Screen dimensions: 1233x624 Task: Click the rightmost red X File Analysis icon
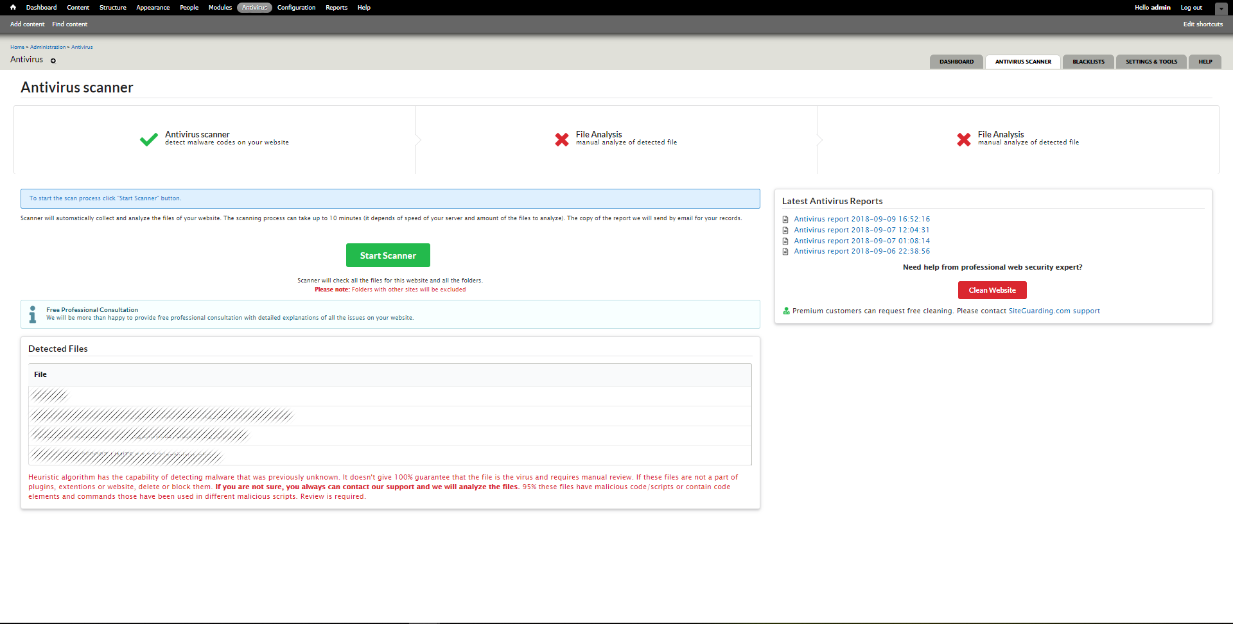click(x=963, y=139)
